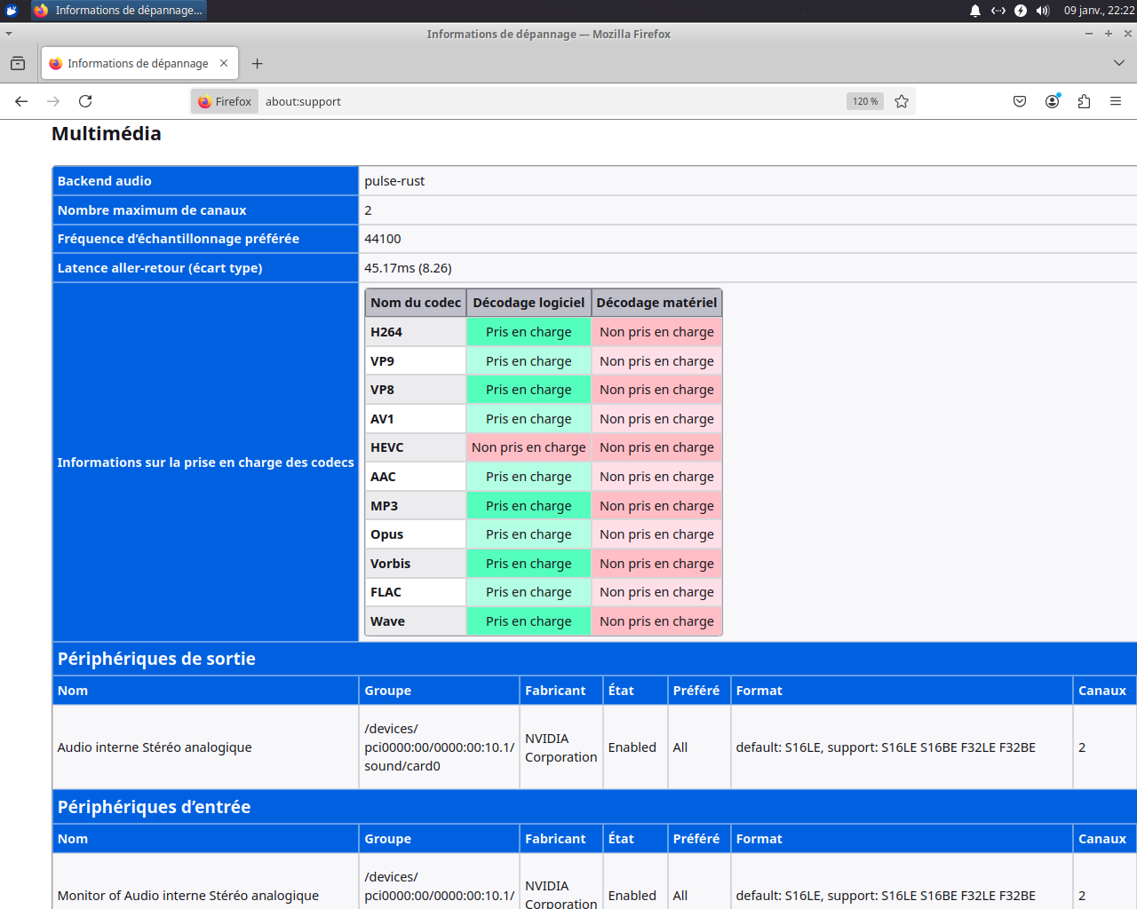Image resolution: width=1137 pixels, height=909 pixels.
Task: Click the 45.17ms (8.26) latency value
Action: tap(408, 268)
